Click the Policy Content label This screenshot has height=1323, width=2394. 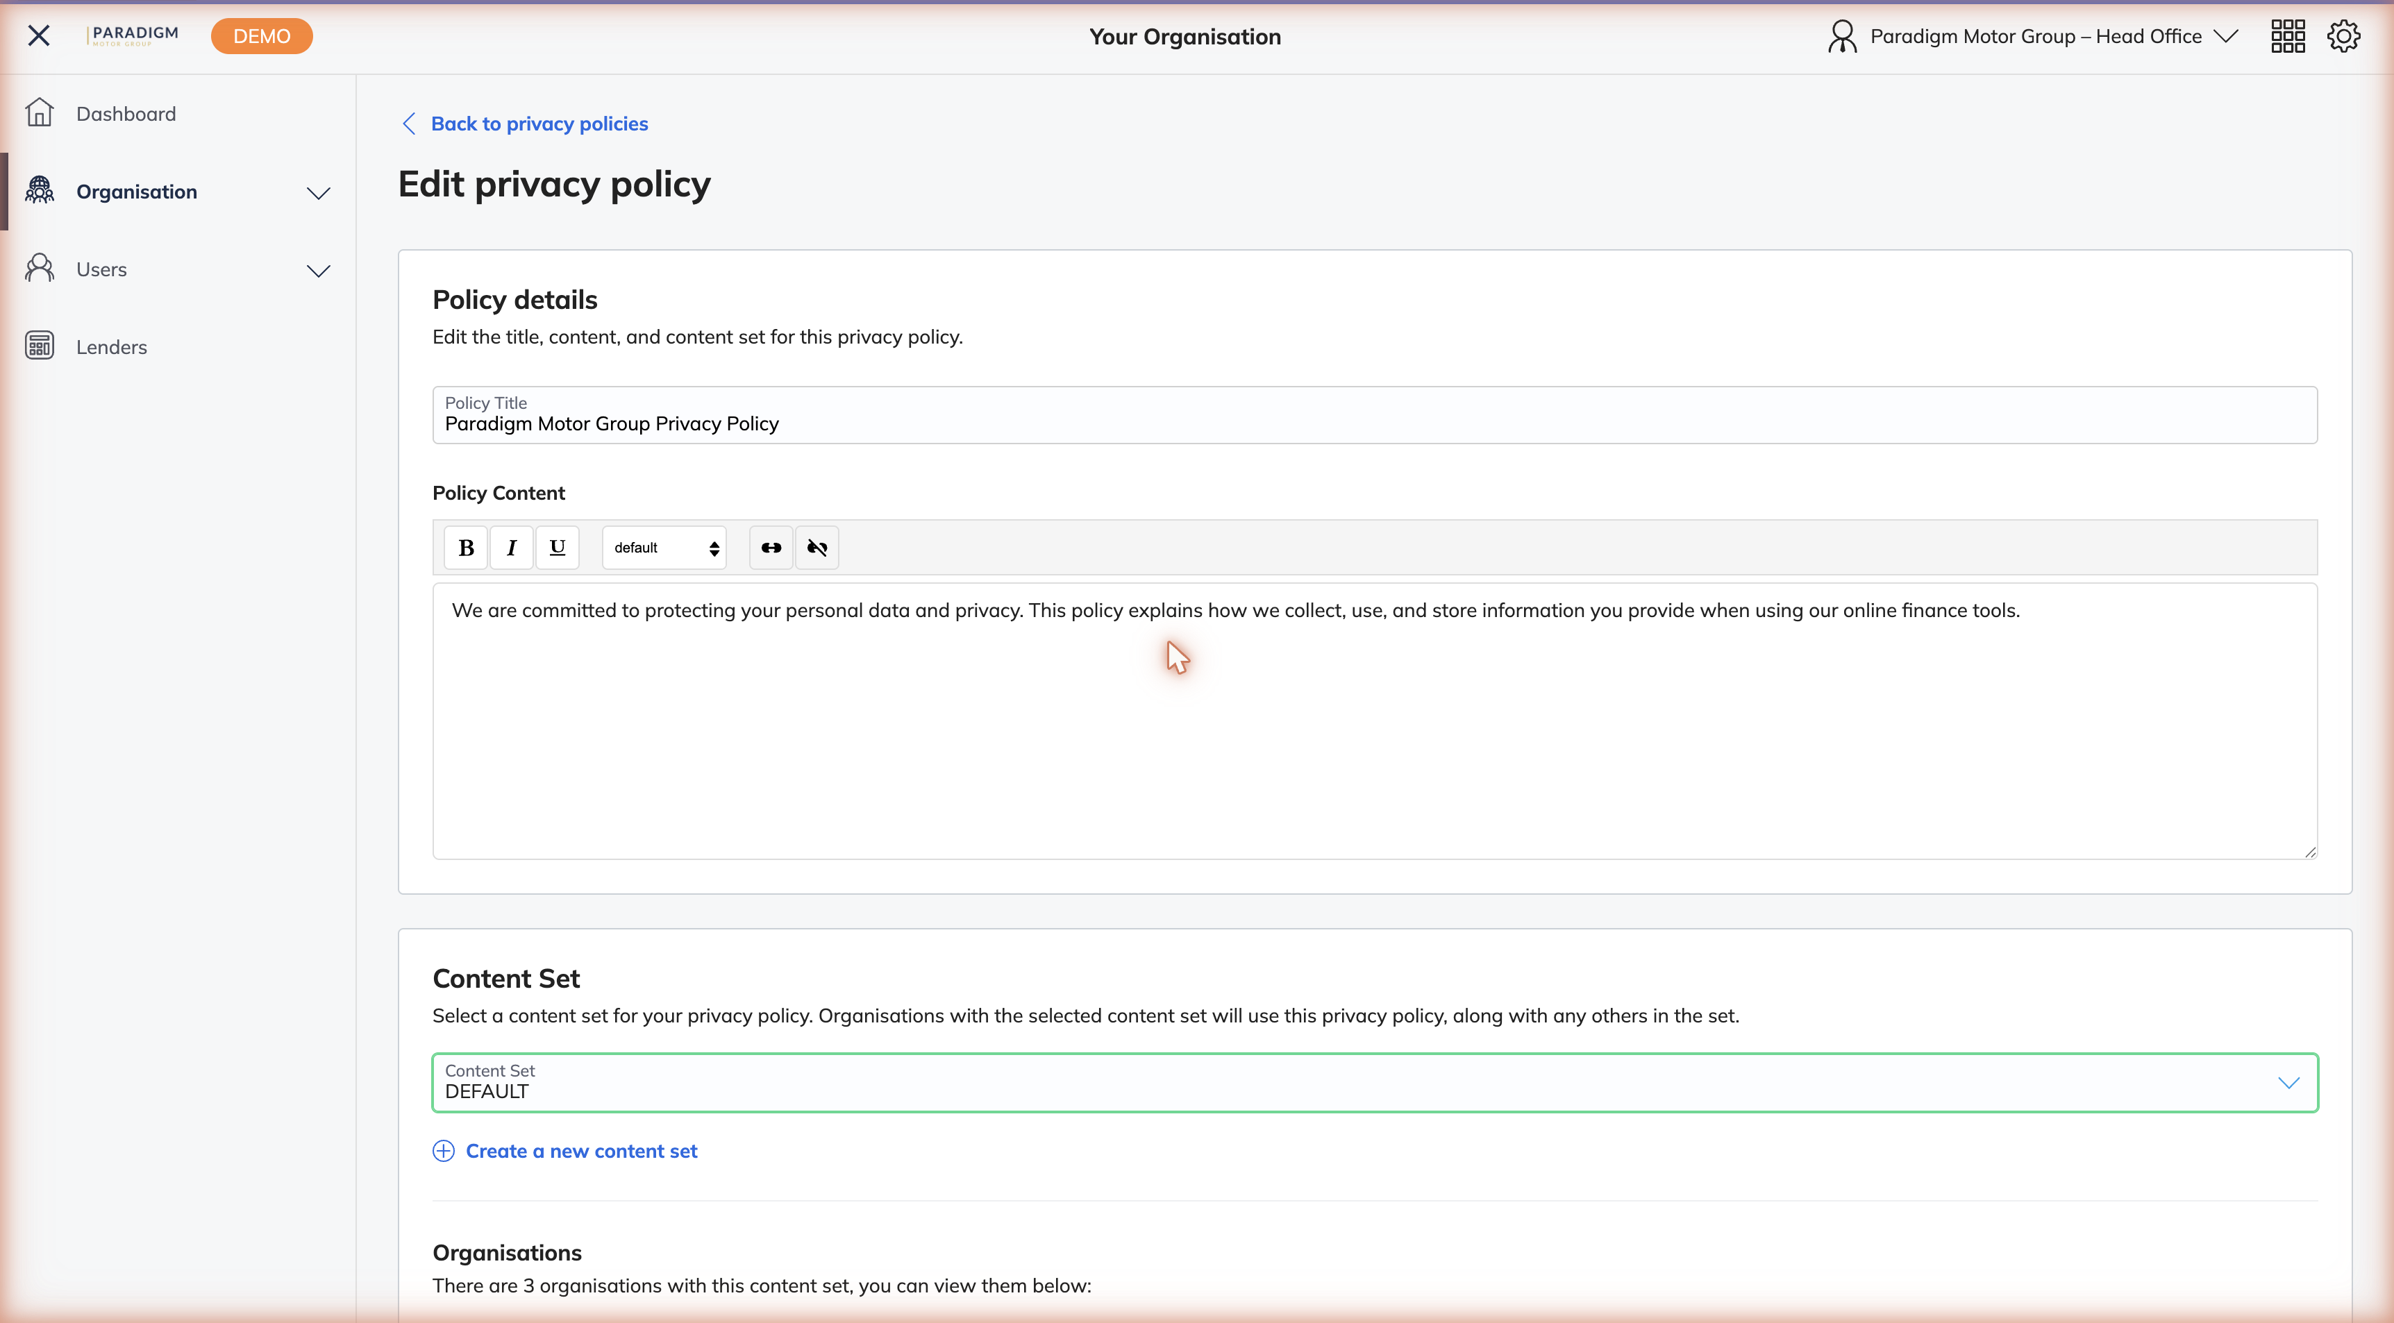pos(498,492)
